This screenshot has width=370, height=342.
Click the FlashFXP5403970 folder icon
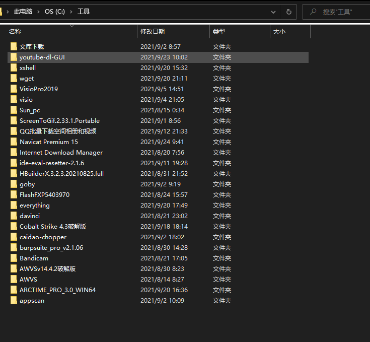(14, 195)
